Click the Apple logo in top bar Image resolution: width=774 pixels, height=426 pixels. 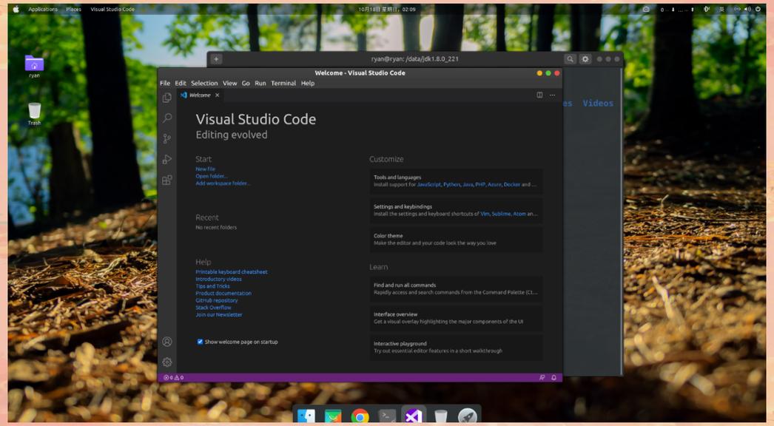[x=16, y=9]
